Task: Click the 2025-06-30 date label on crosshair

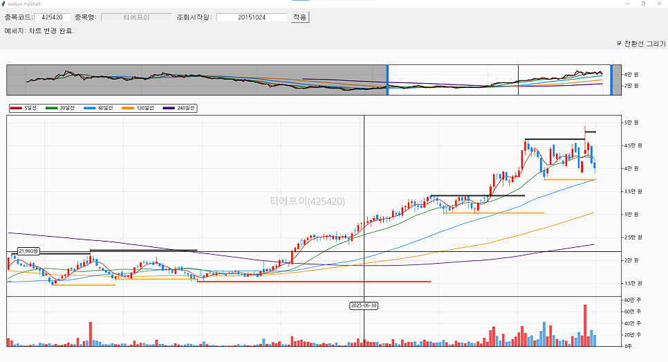Action: click(x=364, y=306)
